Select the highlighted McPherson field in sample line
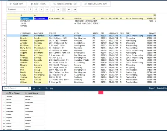The image size is (167, 131). coord(41,19)
